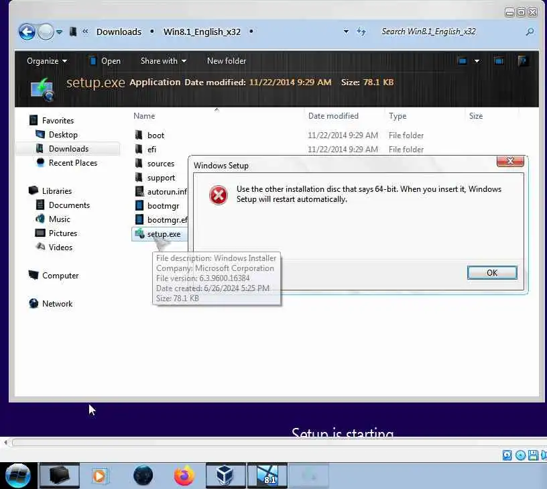Launch the media player taskbar icon
Image resolution: width=547 pixels, height=489 pixels.
(x=100, y=476)
